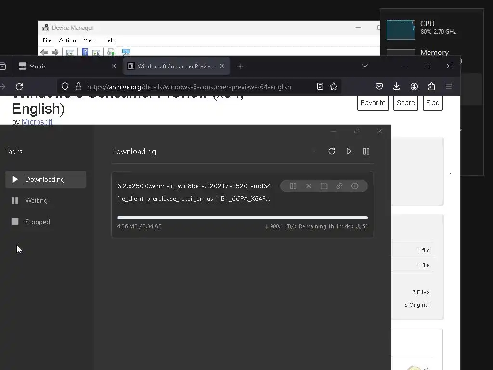Maximize the Motrix window
Viewport: 493px width, 370px height.
tap(357, 131)
